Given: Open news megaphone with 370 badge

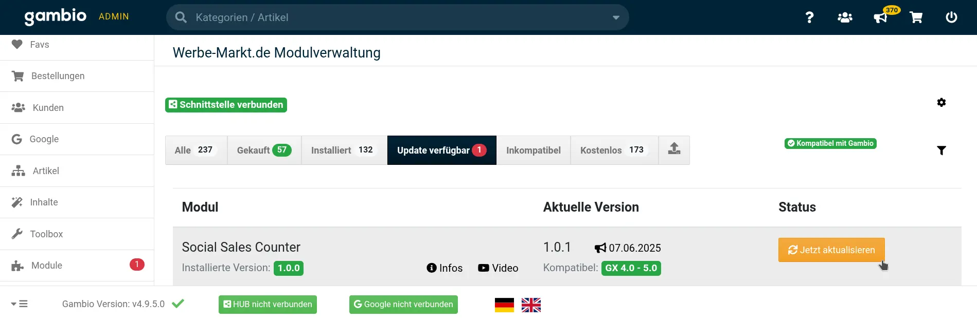Looking at the screenshot, I should (x=881, y=17).
